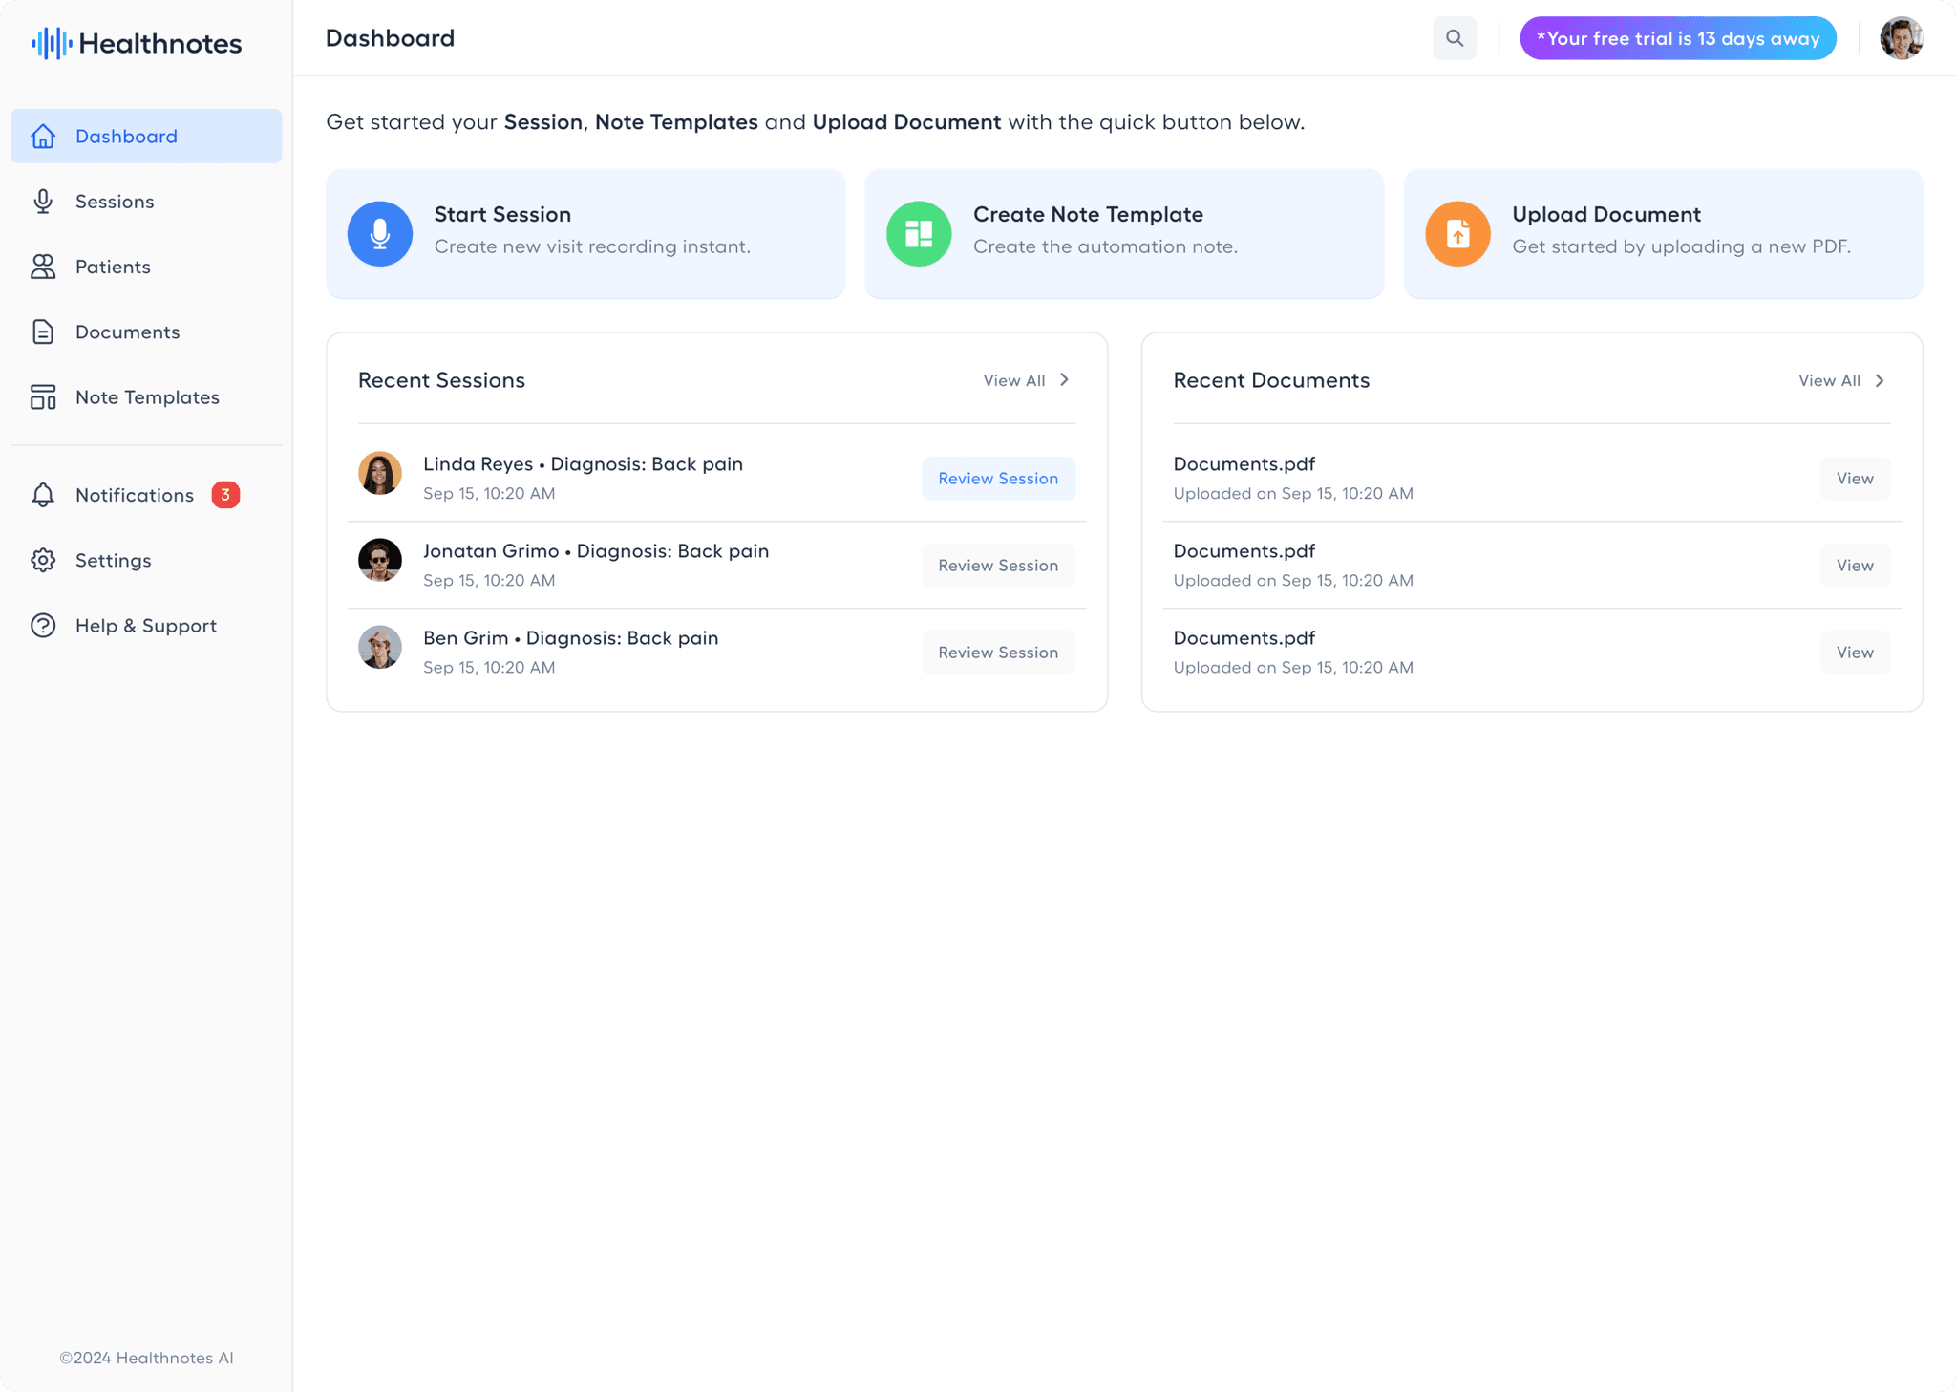Click Jonatan Grimo's avatar photo
Viewport: 1956px width, 1392px height.
pos(380,560)
